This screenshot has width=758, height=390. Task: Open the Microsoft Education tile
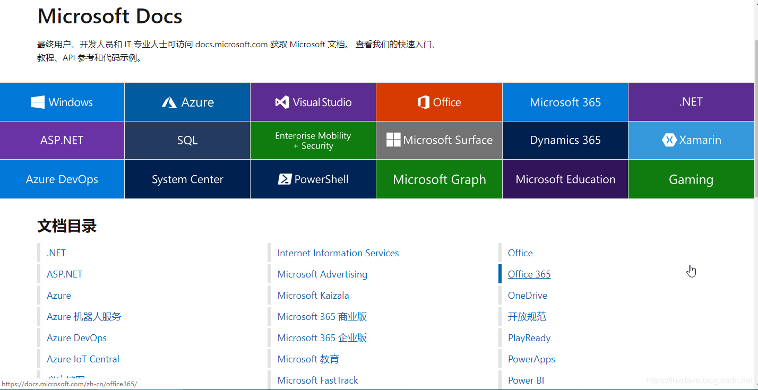pyautogui.click(x=565, y=179)
